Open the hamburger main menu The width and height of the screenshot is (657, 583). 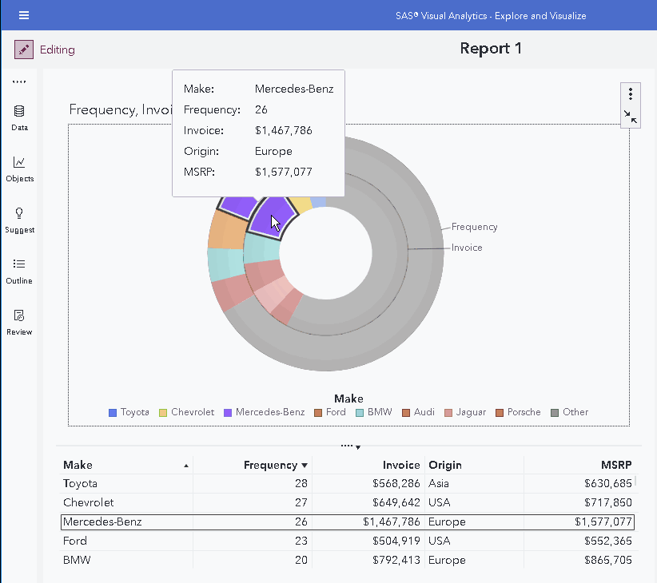[x=24, y=15]
